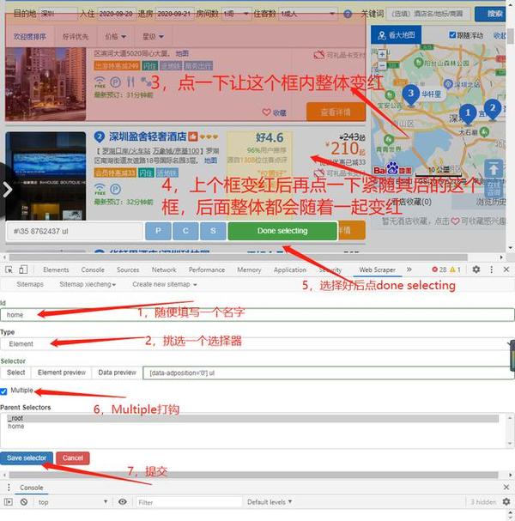Open the console settings gear icon

pyautogui.click(x=506, y=502)
